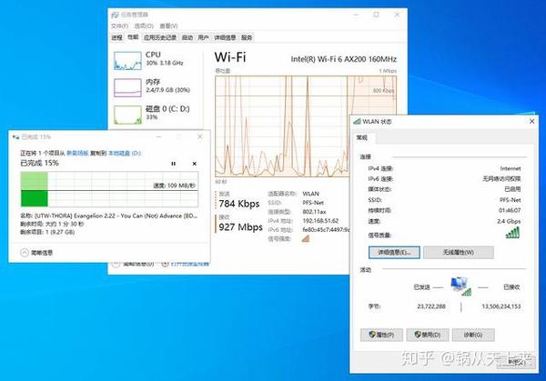Click the 属性(P) button in WLAN status

click(381, 335)
